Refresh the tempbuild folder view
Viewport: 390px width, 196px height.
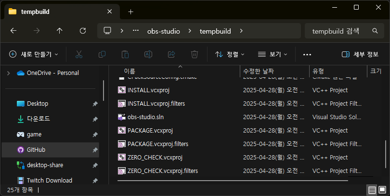[x=83, y=31]
